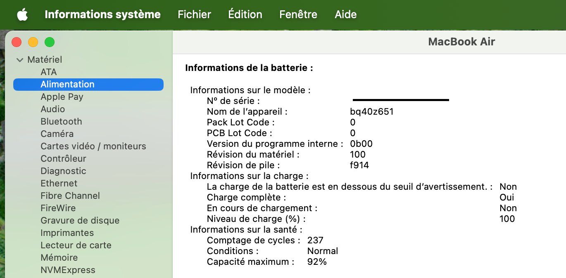Select ATA in the sidebar
566x278 pixels.
49,72
